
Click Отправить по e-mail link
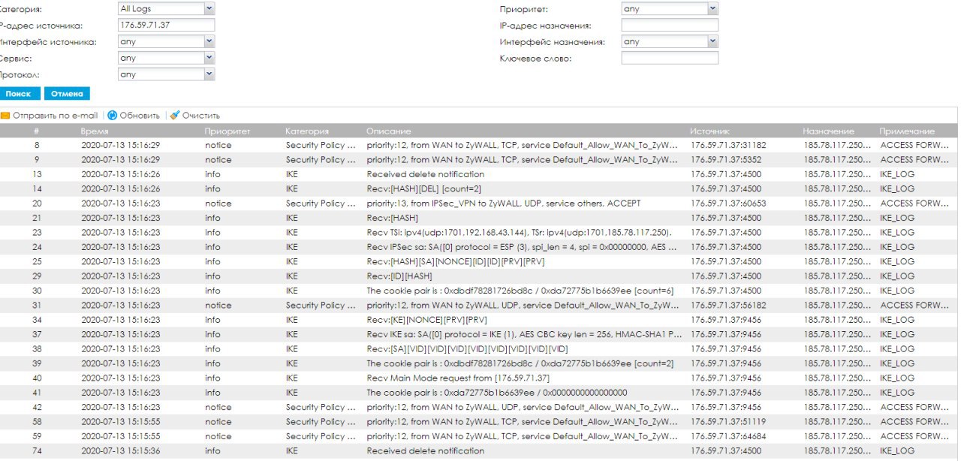(56, 116)
